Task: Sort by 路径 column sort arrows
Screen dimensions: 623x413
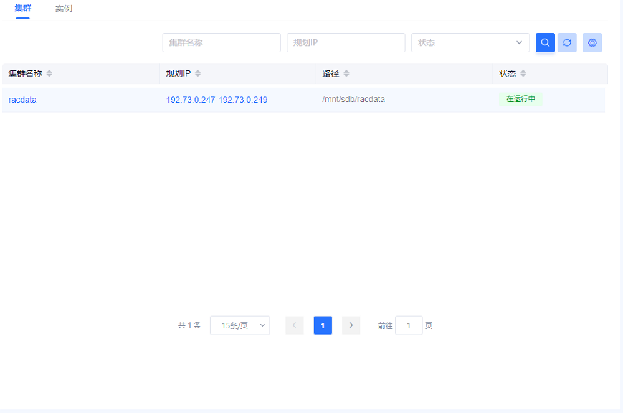Action: click(x=346, y=73)
